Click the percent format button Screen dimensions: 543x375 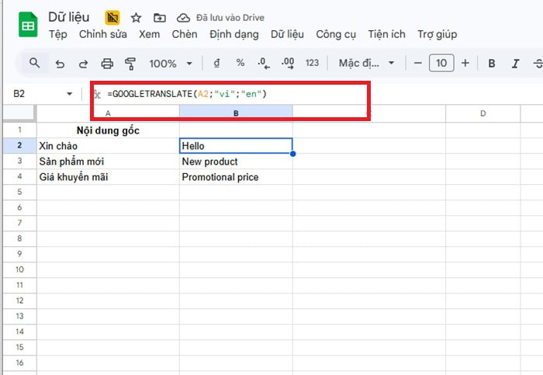[x=240, y=64]
